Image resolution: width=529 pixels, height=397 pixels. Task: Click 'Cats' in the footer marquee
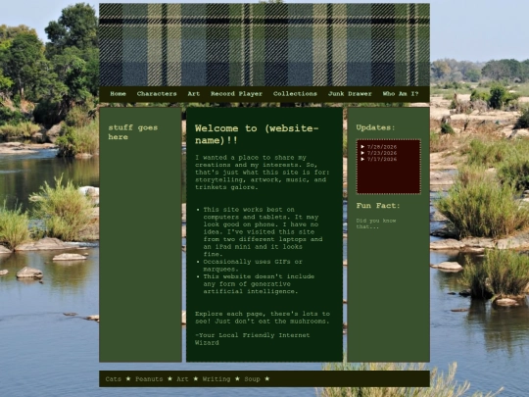pyautogui.click(x=113, y=379)
